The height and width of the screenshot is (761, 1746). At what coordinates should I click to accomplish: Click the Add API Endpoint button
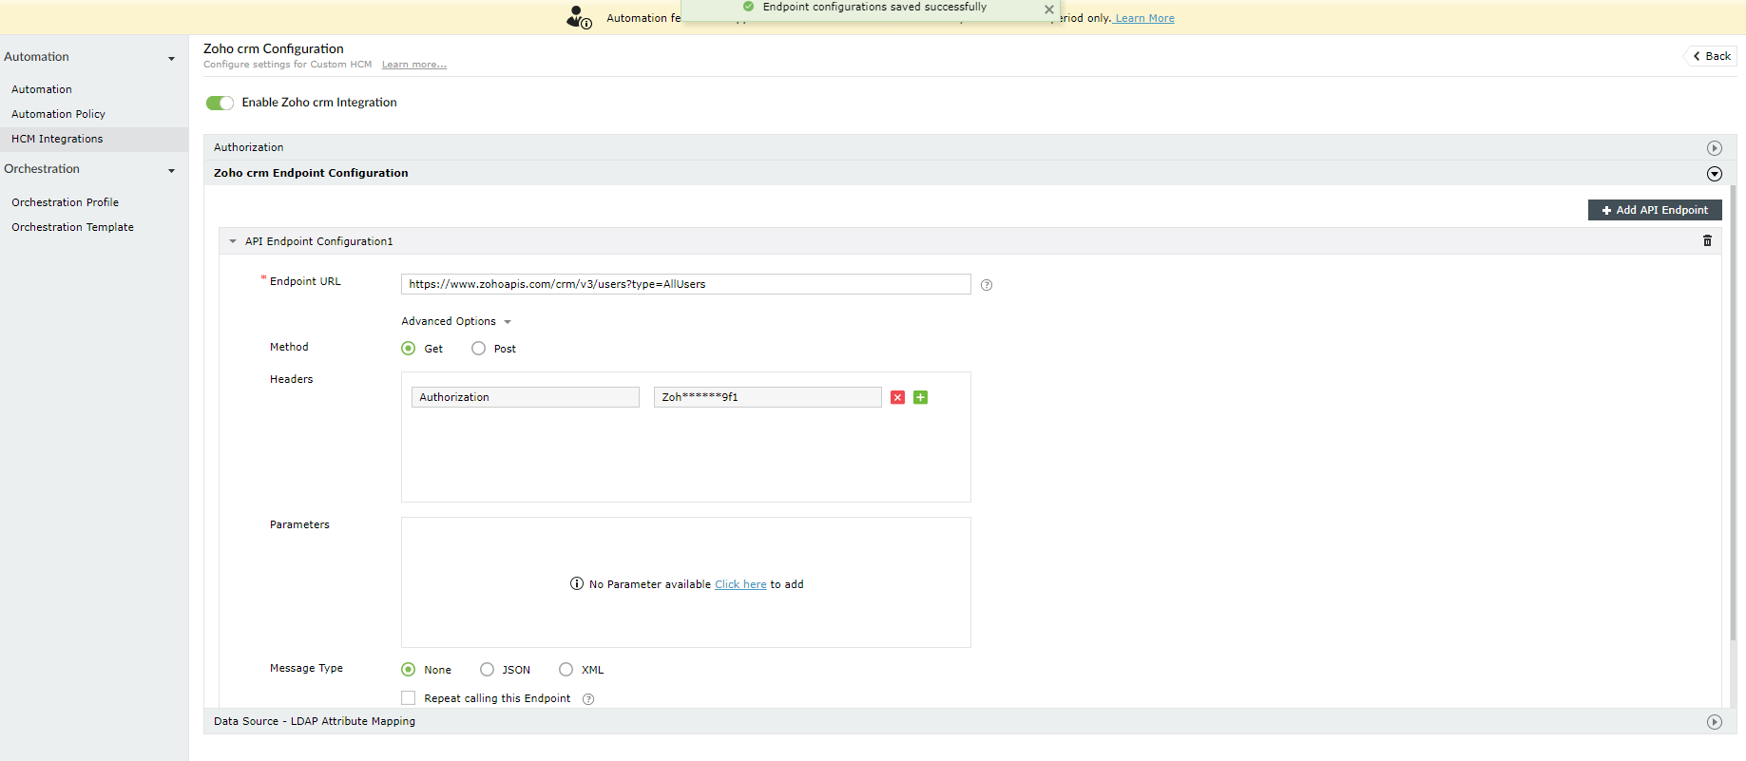click(1655, 210)
